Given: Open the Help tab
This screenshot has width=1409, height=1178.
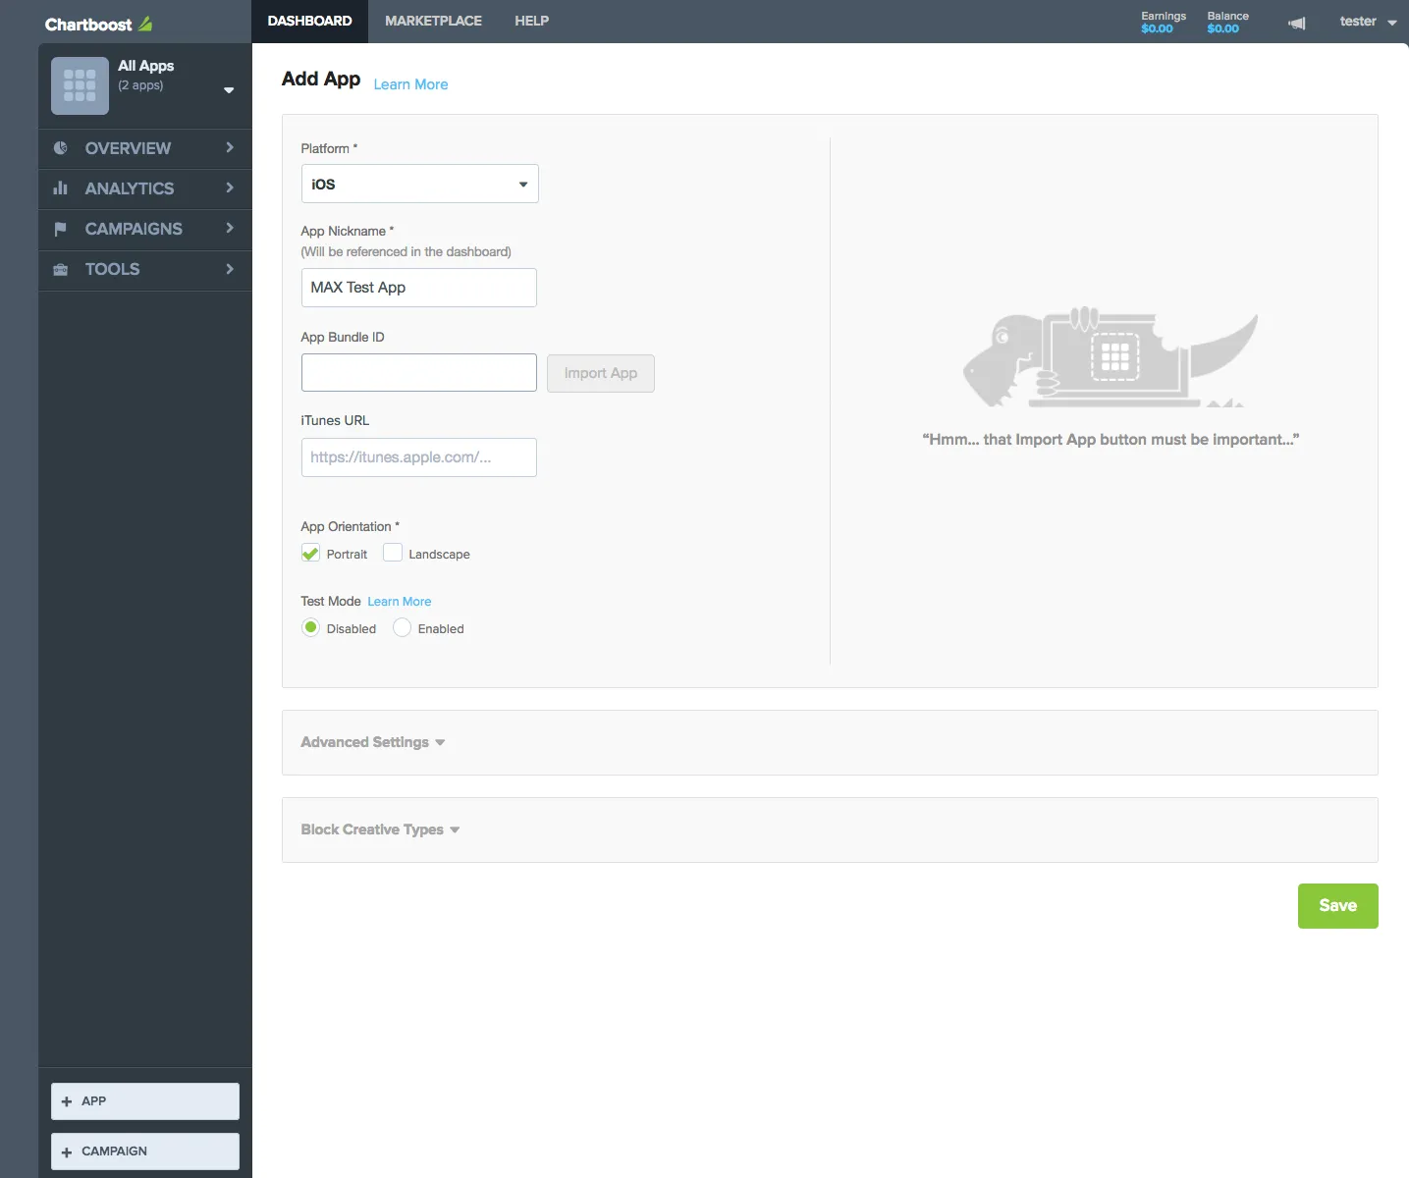Looking at the screenshot, I should [531, 21].
